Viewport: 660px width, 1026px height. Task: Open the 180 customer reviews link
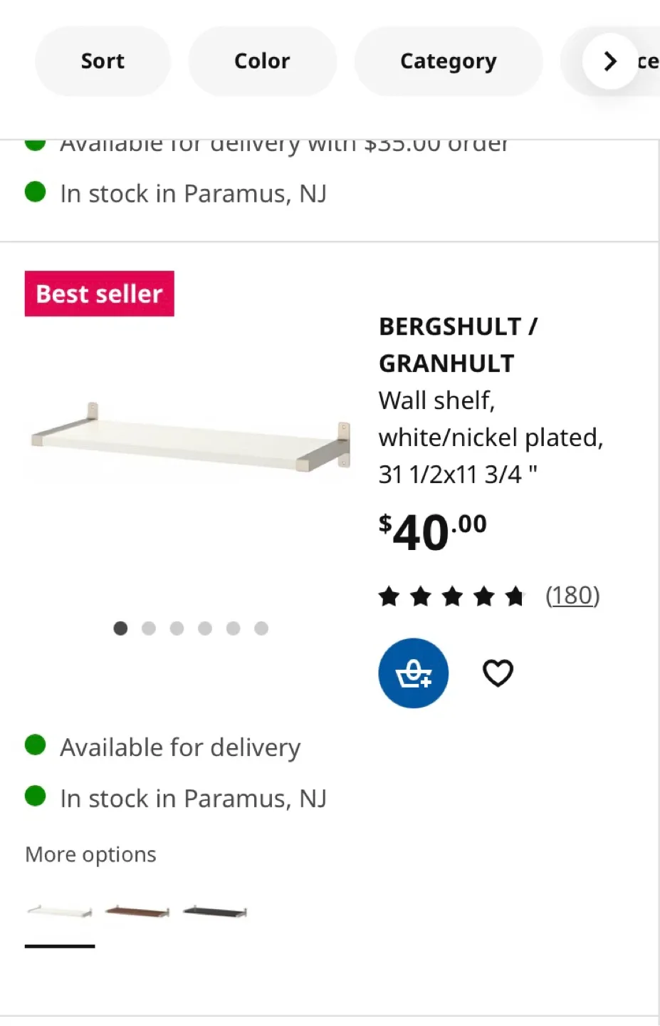(573, 596)
